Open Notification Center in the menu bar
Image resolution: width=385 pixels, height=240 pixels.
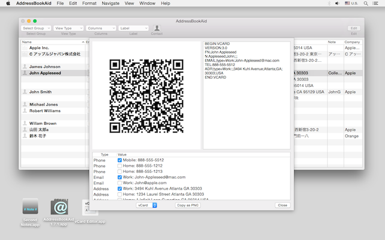375,4
